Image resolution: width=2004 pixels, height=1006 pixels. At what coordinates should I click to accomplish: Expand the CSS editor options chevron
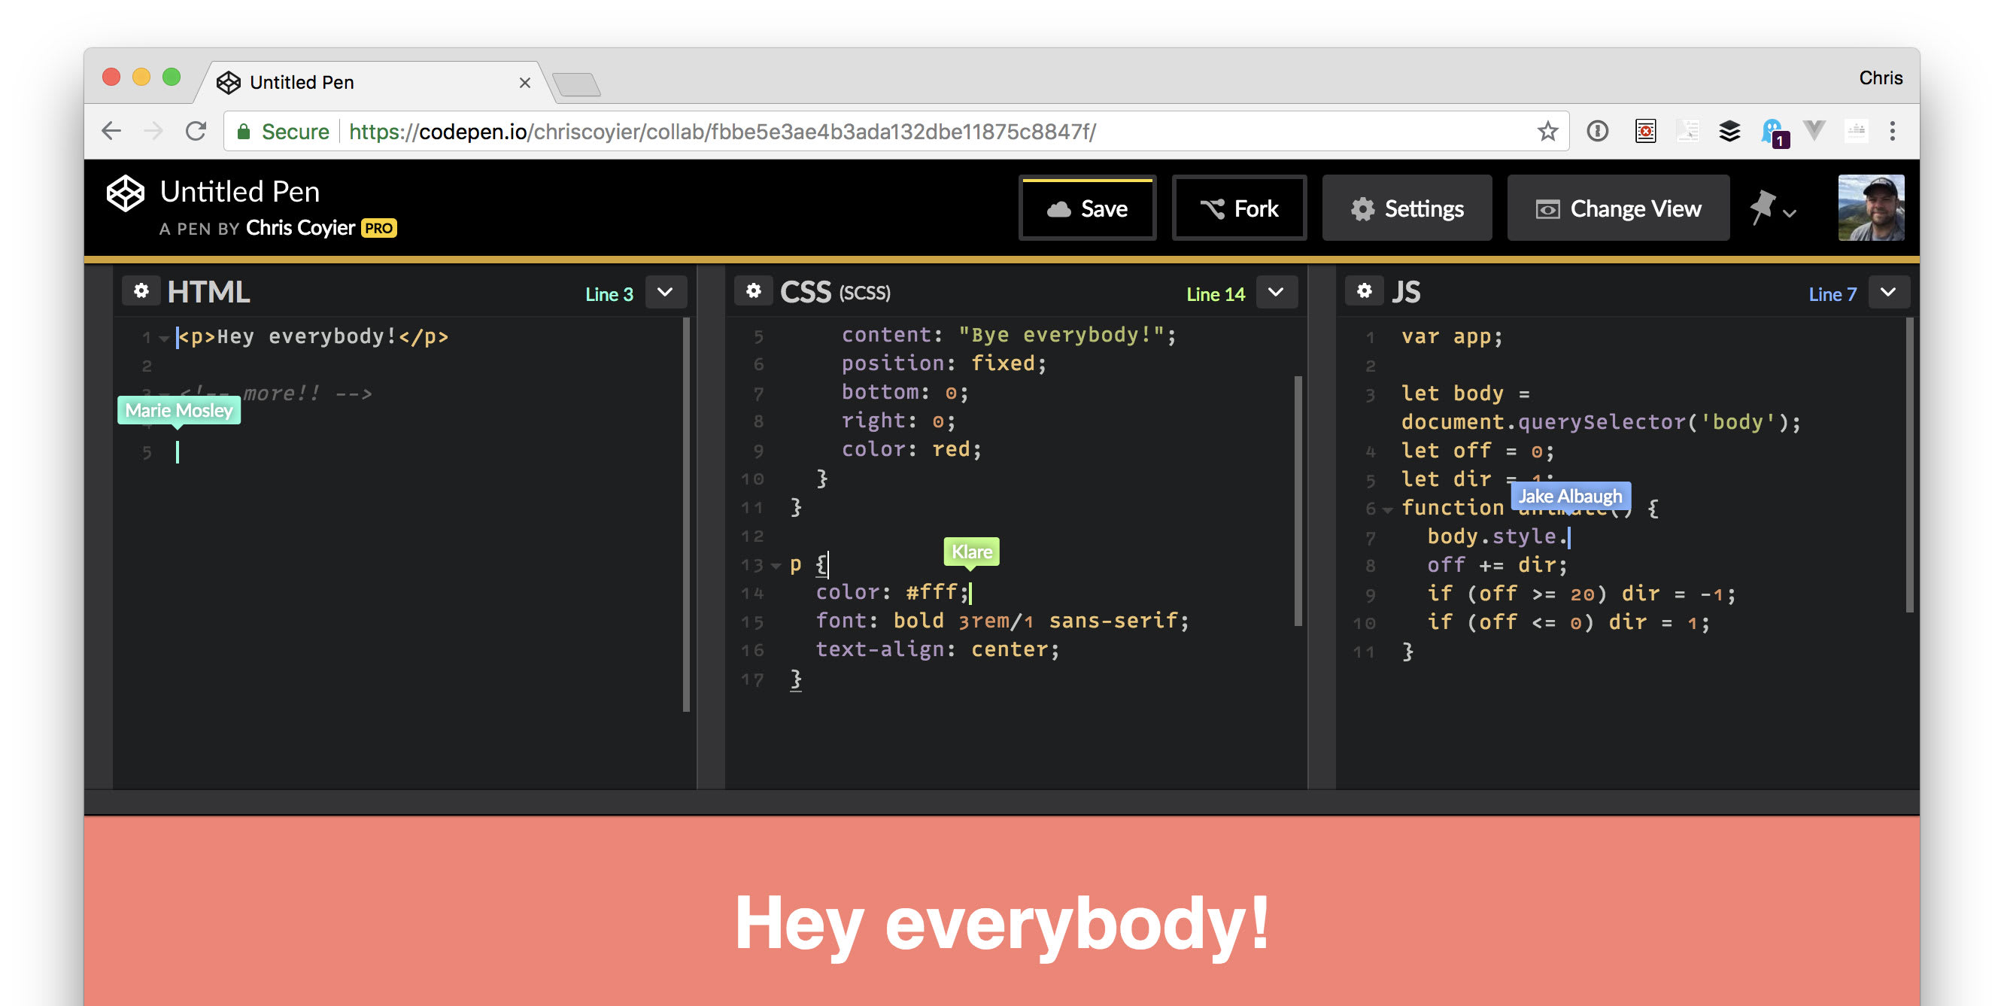tap(1277, 292)
